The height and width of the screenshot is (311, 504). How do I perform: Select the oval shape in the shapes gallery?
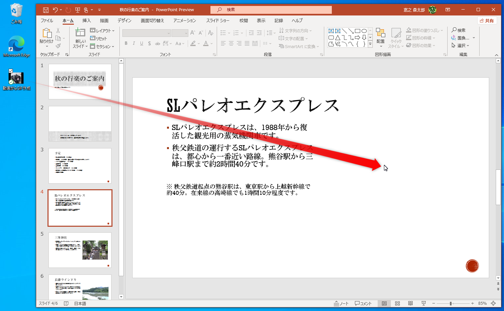[x=364, y=31]
